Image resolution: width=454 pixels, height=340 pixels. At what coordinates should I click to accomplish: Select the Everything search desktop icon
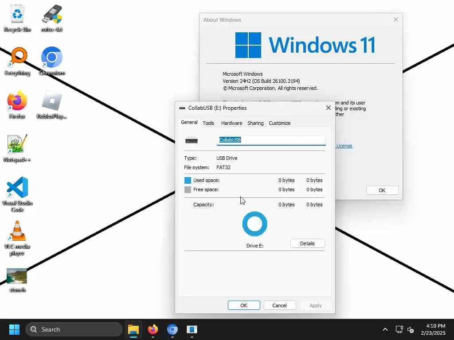pos(17,61)
